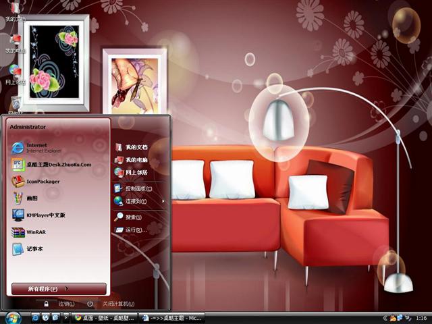The image size is (432, 324).
Task: Click the blue network tray icon
Action: pyautogui.click(x=400, y=318)
